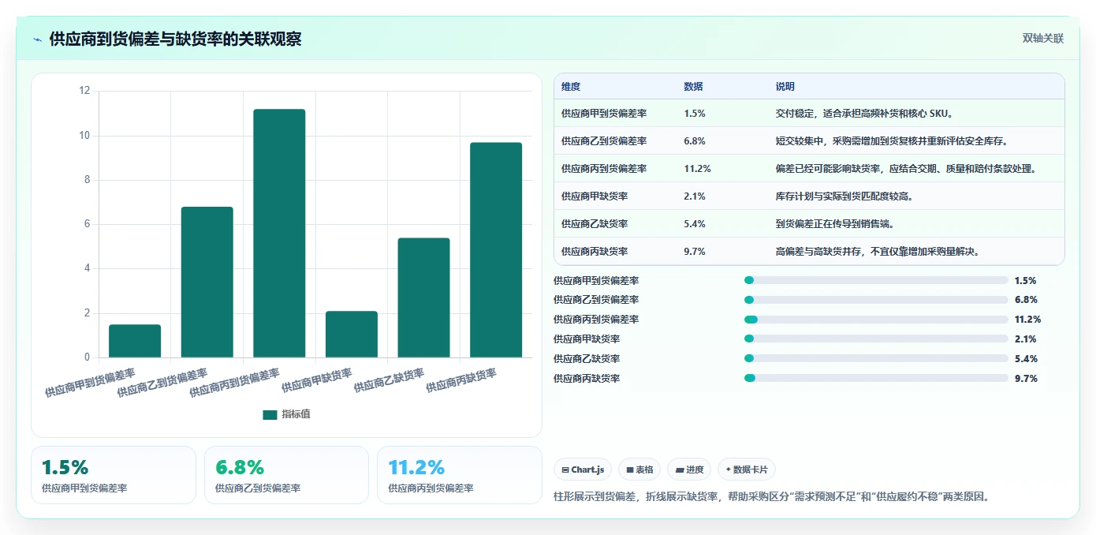This screenshot has width=1096, height=535.
Task: Click the progress bar for 供应商丙缺货率
Action: [876, 379]
